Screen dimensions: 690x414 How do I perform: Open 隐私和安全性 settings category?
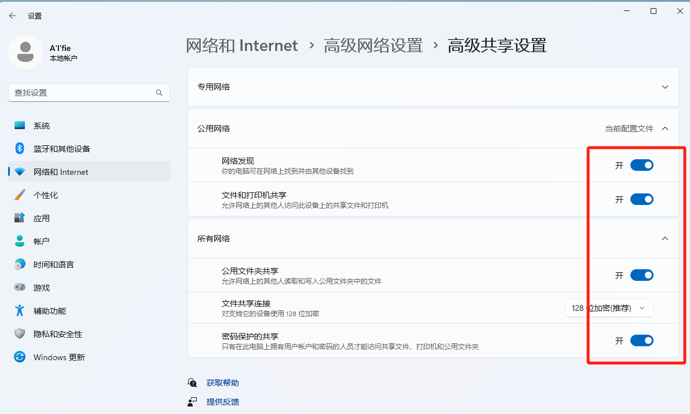tap(89, 334)
